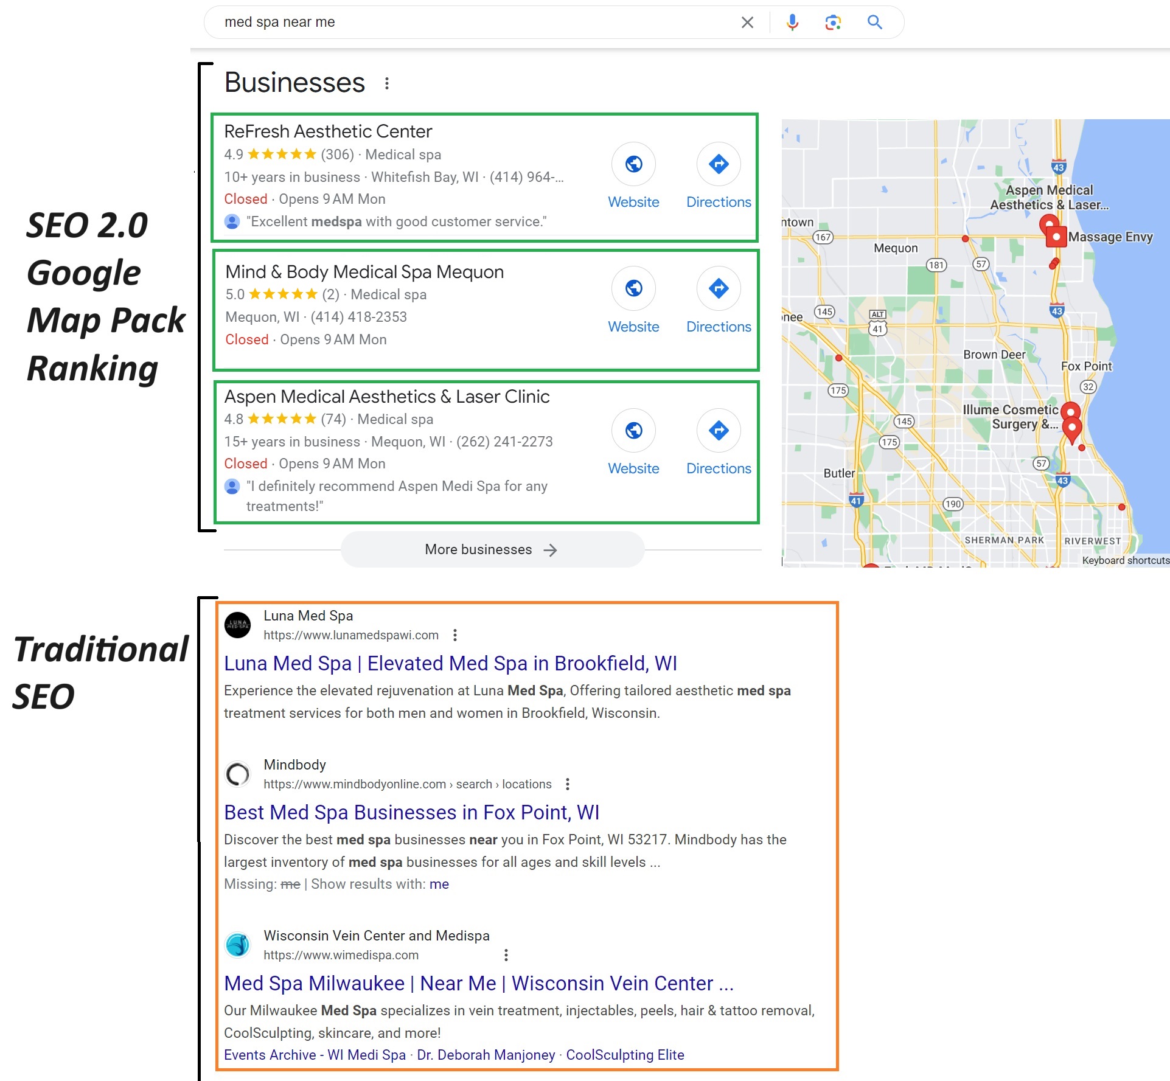Click More businesses button
1170x1081 pixels.
pyautogui.click(x=492, y=550)
